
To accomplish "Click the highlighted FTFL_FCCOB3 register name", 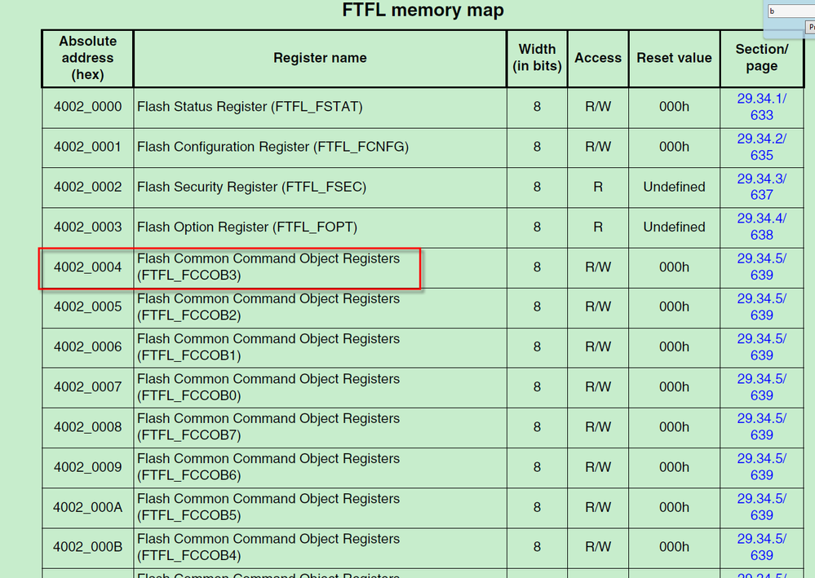I will pos(268,267).
